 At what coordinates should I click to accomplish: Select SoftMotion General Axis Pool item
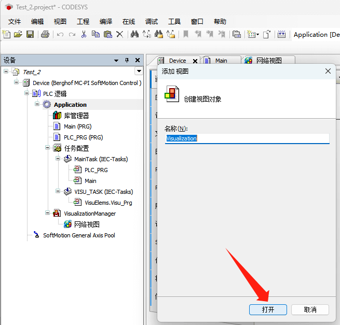pyautogui.click(x=79, y=235)
